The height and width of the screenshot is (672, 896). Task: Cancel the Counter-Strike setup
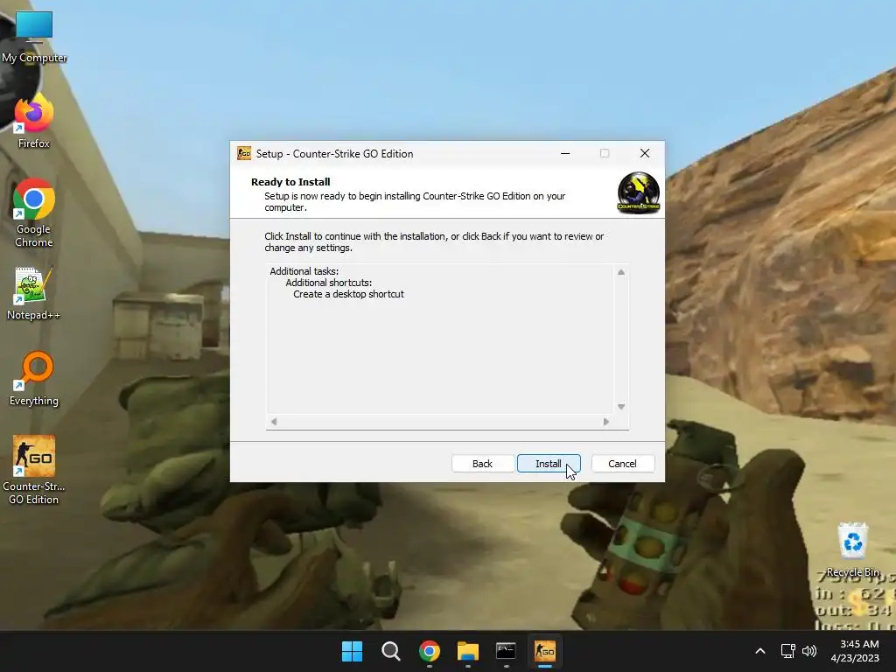(x=622, y=464)
